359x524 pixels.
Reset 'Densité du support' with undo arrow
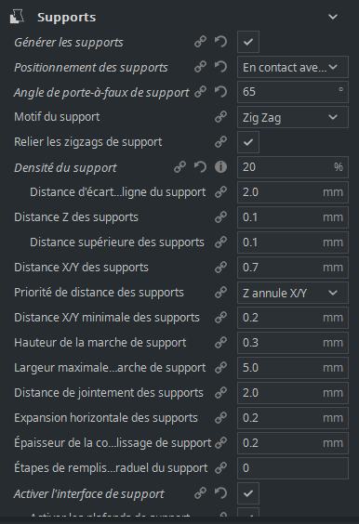(x=200, y=166)
